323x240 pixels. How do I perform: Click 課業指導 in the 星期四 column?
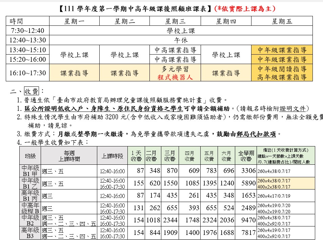point(226,73)
